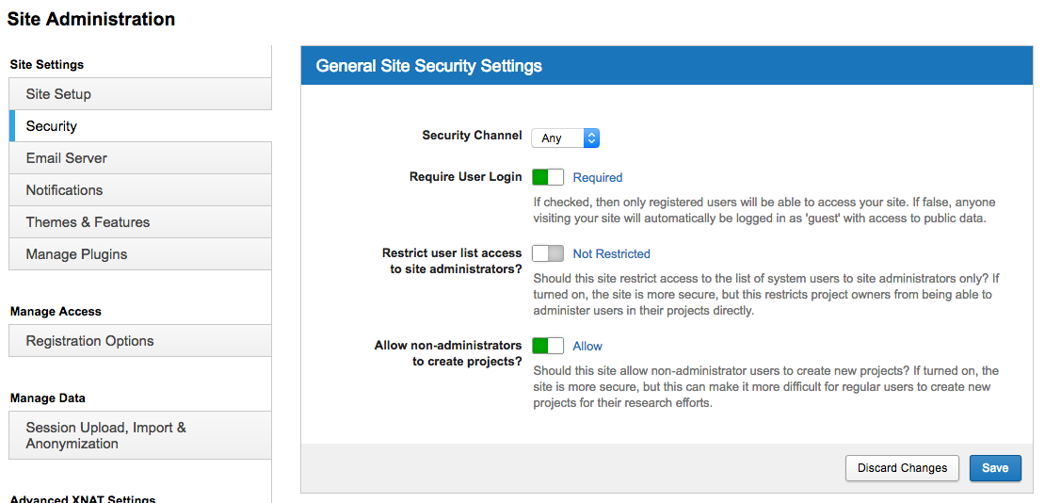Click the 'Allow' status label
This screenshot has height=503, width=1045.
pos(587,346)
